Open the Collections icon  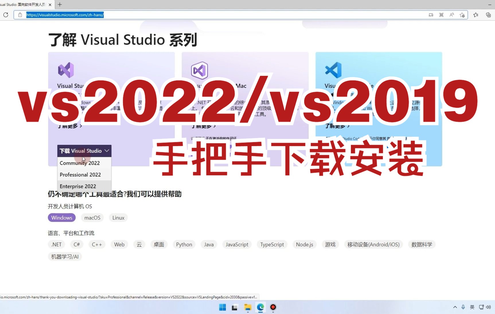coord(488,15)
